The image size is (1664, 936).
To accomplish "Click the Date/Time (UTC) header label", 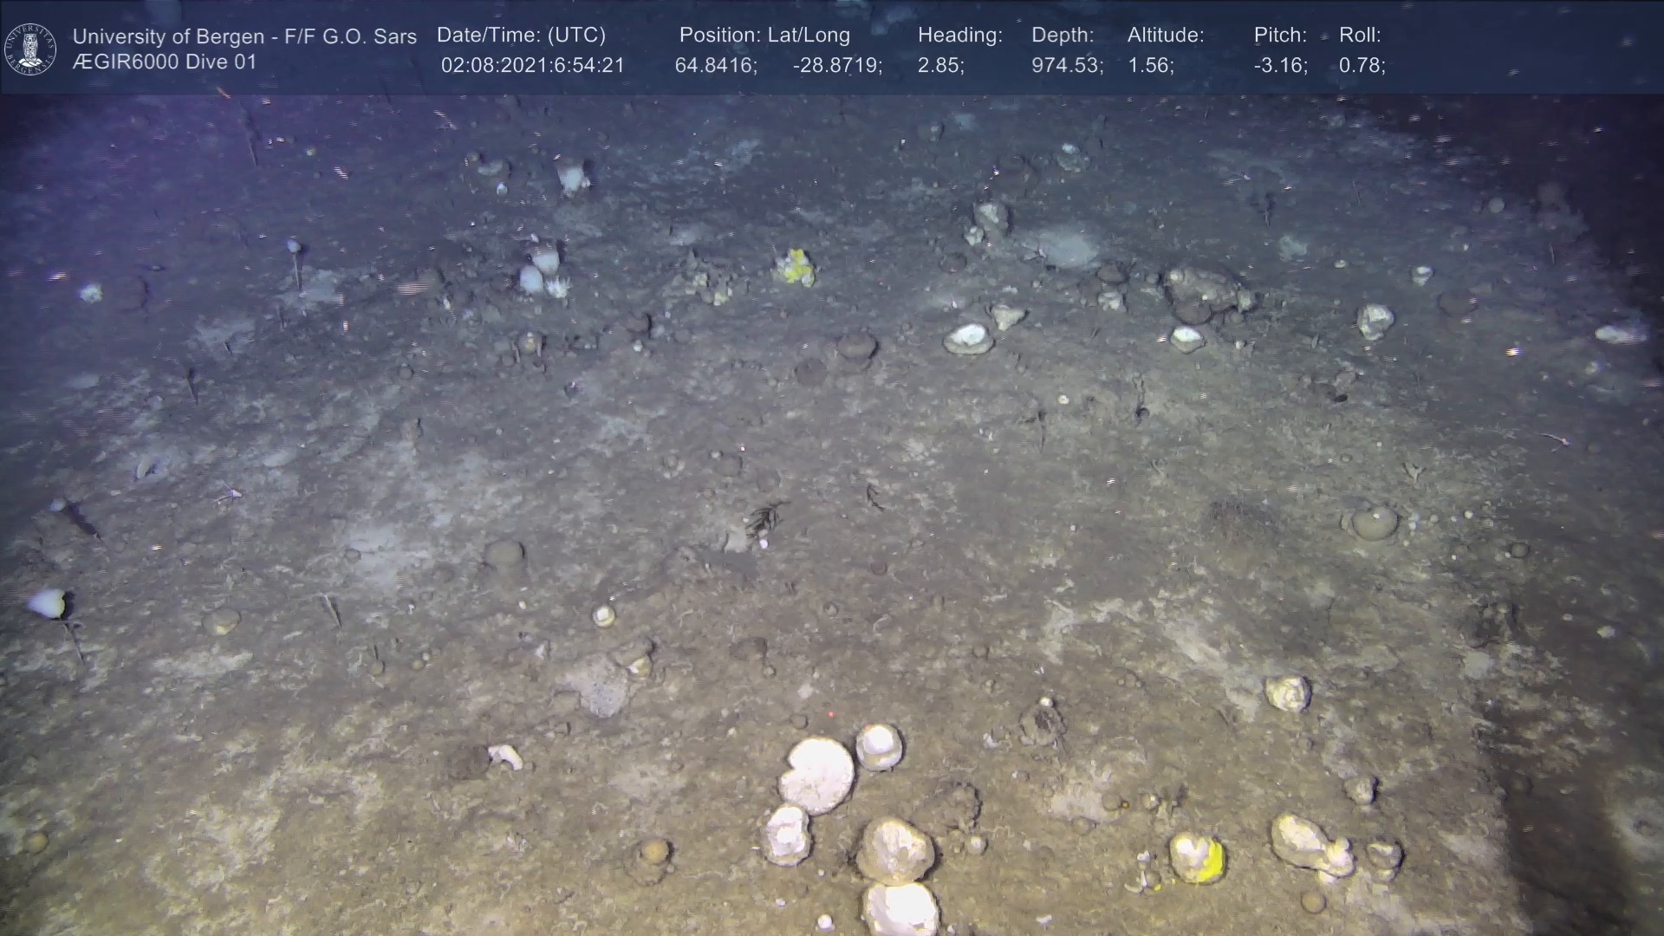I will [521, 35].
